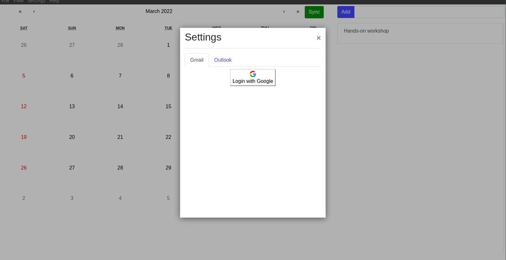Select March 13 on the calendar
Viewport: 506px width, 260px height.
(72, 106)
